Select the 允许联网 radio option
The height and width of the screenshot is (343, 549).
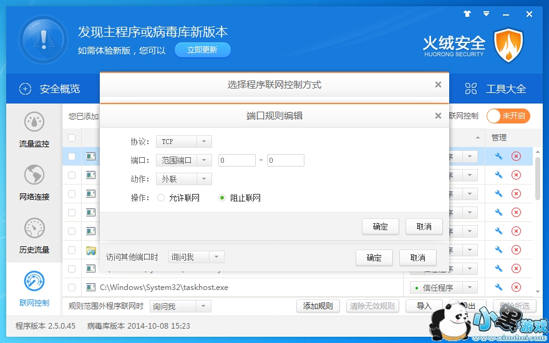(161, 198)
